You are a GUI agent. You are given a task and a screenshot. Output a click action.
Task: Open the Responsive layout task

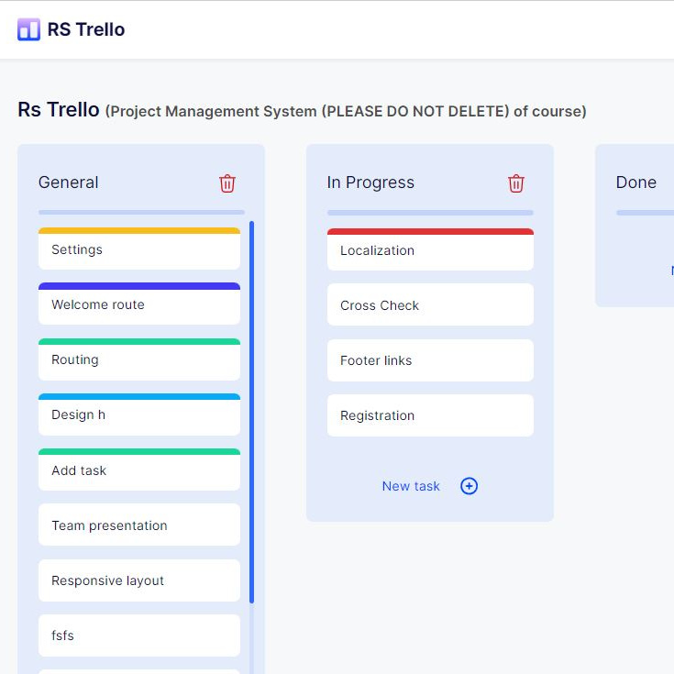(x=139, y=580)
